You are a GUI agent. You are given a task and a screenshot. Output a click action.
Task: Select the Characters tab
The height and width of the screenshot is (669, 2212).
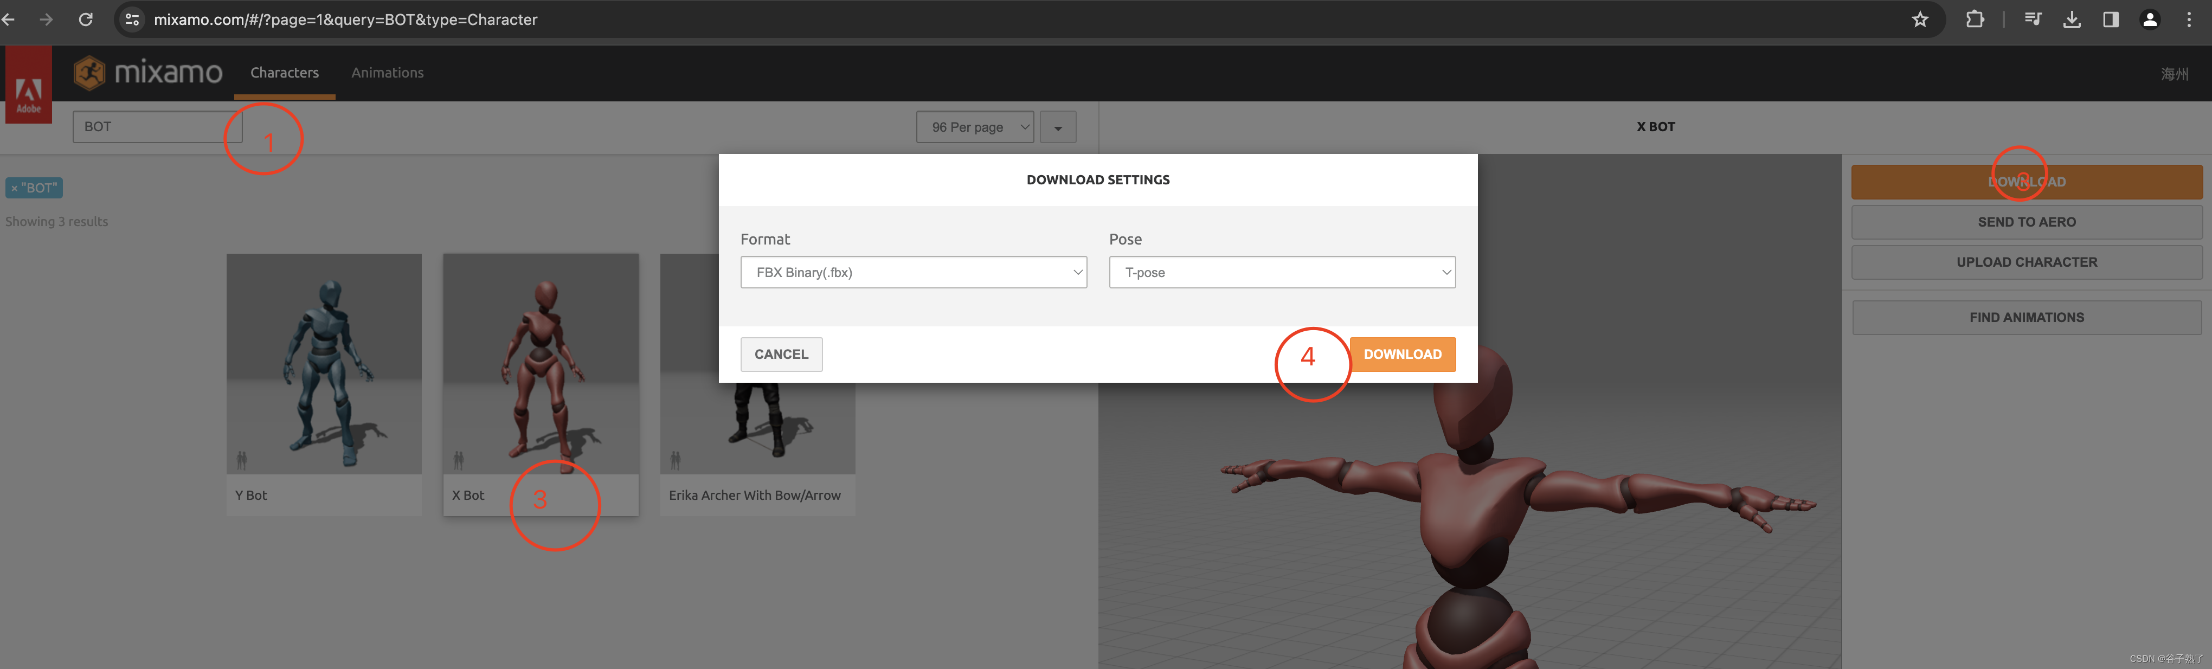click(x=284, y=73)
